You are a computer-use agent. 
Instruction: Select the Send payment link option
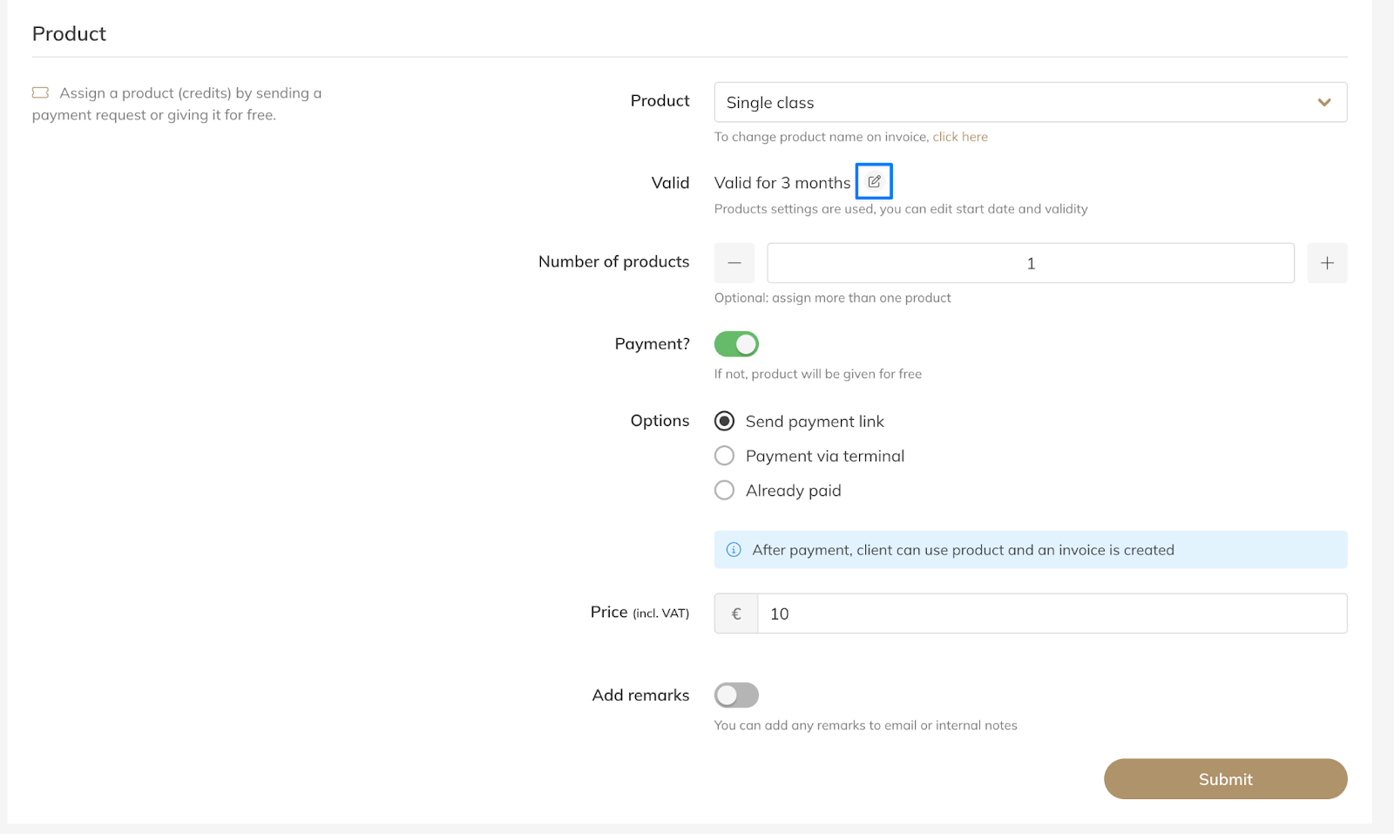coord(724,422)
